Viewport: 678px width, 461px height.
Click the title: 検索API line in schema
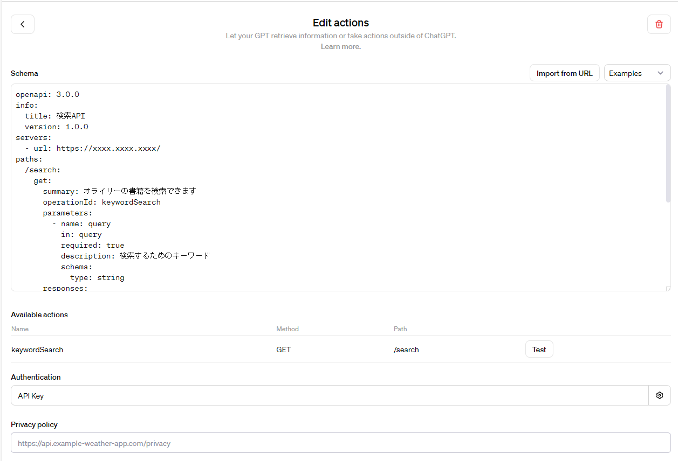55,116
